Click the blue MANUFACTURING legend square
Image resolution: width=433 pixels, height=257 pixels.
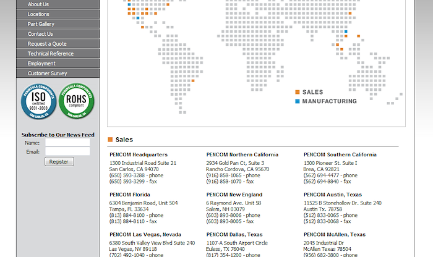(298, 101)
